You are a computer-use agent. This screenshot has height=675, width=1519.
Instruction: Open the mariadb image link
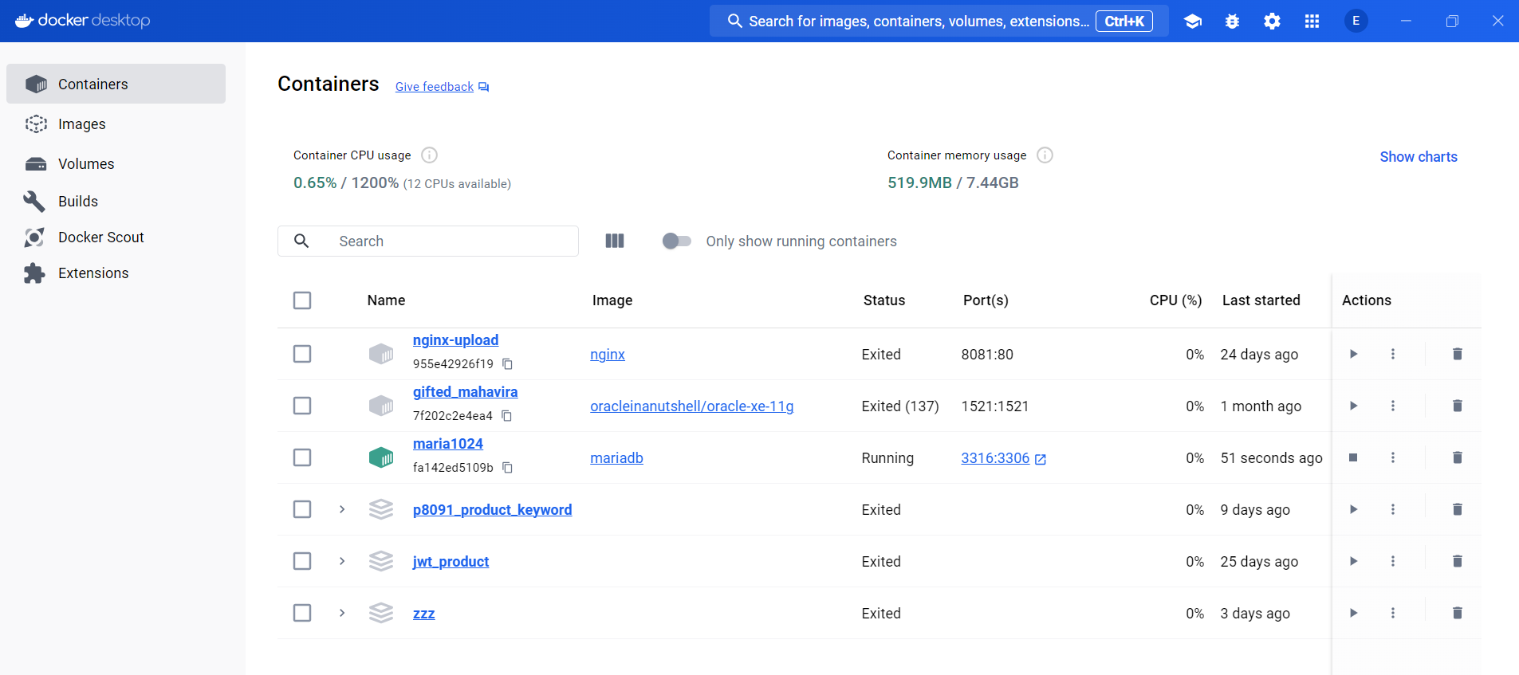coord(616,458)
